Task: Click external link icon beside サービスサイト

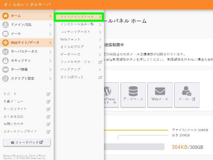Action: click(x=49, y=109)
